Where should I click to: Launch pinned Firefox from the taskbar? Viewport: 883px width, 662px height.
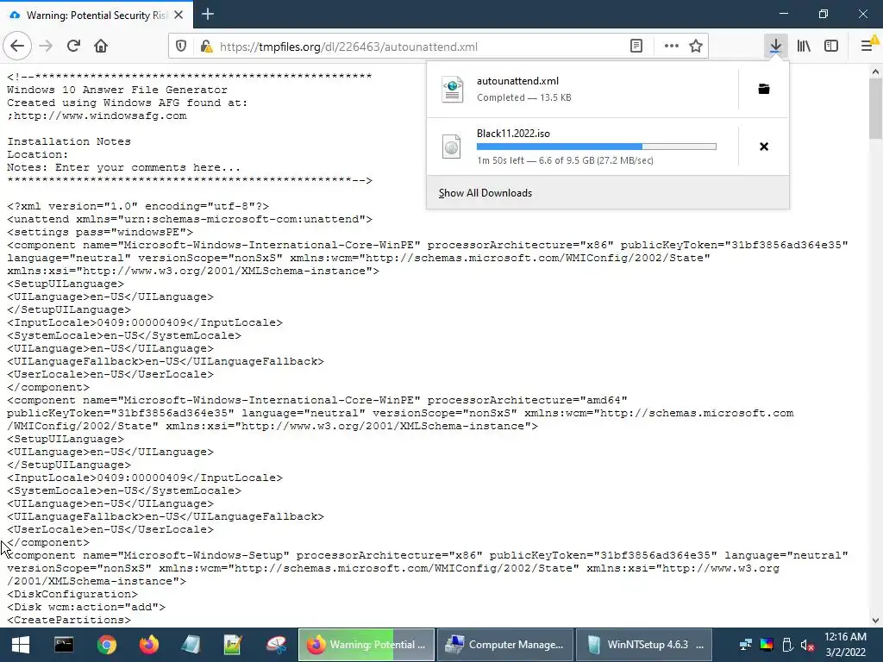coord(148,645)
